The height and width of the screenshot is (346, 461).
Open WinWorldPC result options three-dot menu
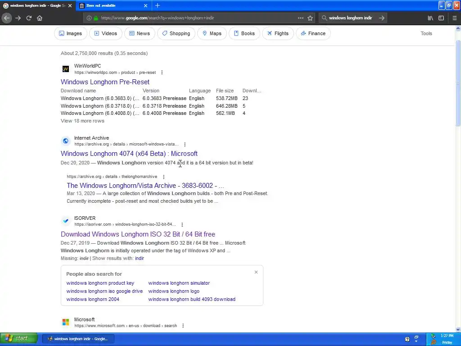click(x=162, y=73)
